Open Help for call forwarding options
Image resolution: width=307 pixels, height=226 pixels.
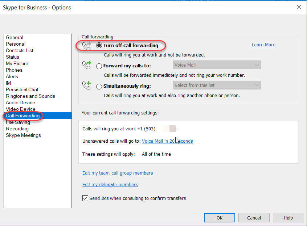pyautogui.click(x=288, y=218)
